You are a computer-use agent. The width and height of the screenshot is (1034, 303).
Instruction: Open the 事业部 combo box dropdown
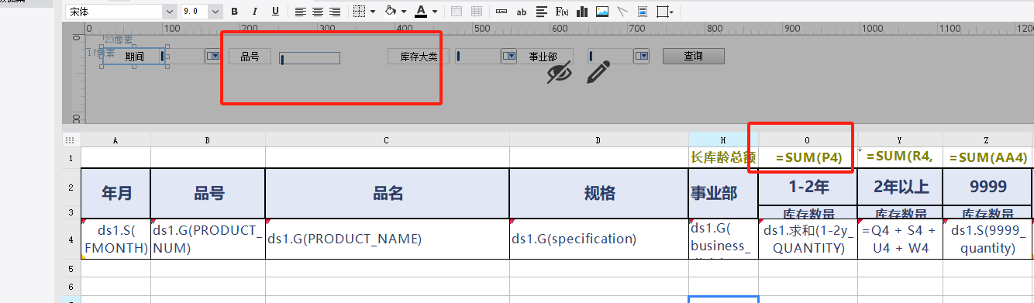coord(641,57)
